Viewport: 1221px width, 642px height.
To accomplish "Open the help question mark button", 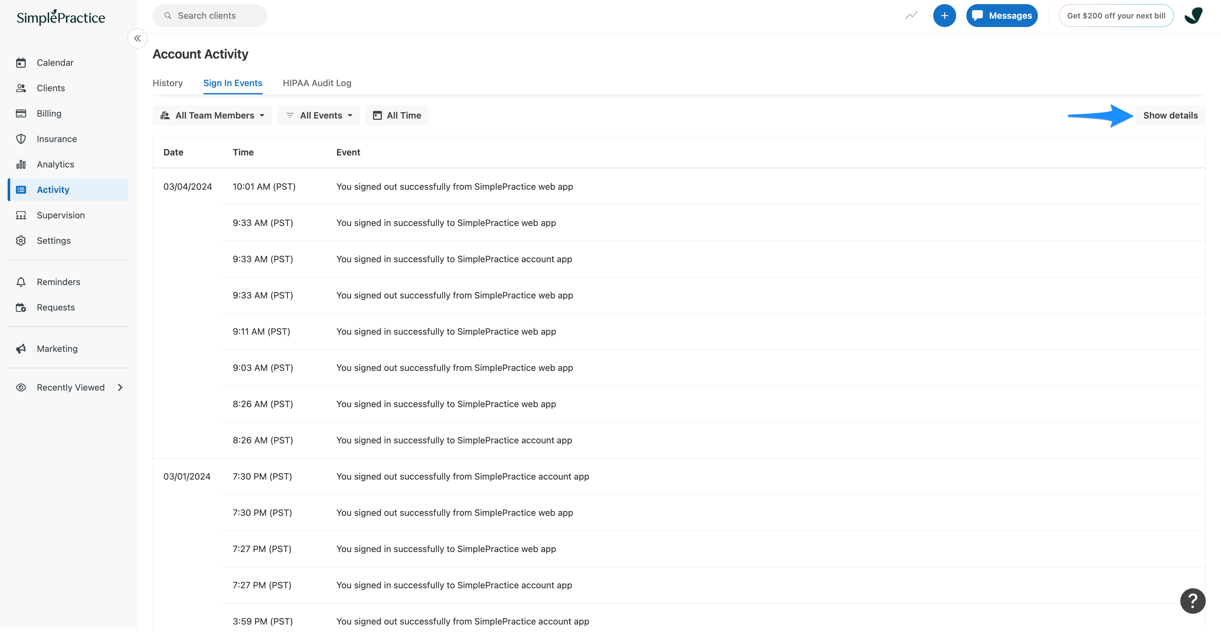I will click(x=1193, y=601).
